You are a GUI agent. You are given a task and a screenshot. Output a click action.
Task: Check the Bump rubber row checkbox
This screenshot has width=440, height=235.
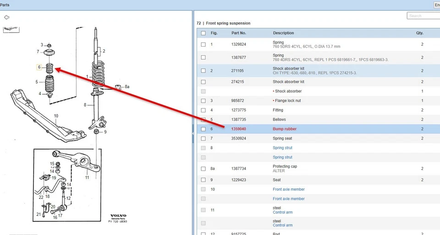click(x=203, y=129)
